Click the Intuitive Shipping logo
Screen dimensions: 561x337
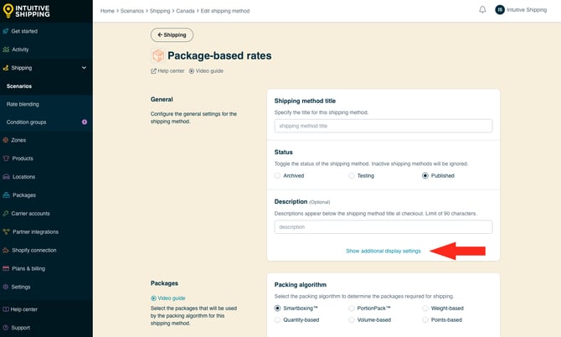point(26,11)
